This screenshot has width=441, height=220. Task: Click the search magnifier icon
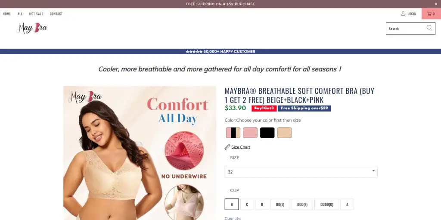click(x=429, y=28)
